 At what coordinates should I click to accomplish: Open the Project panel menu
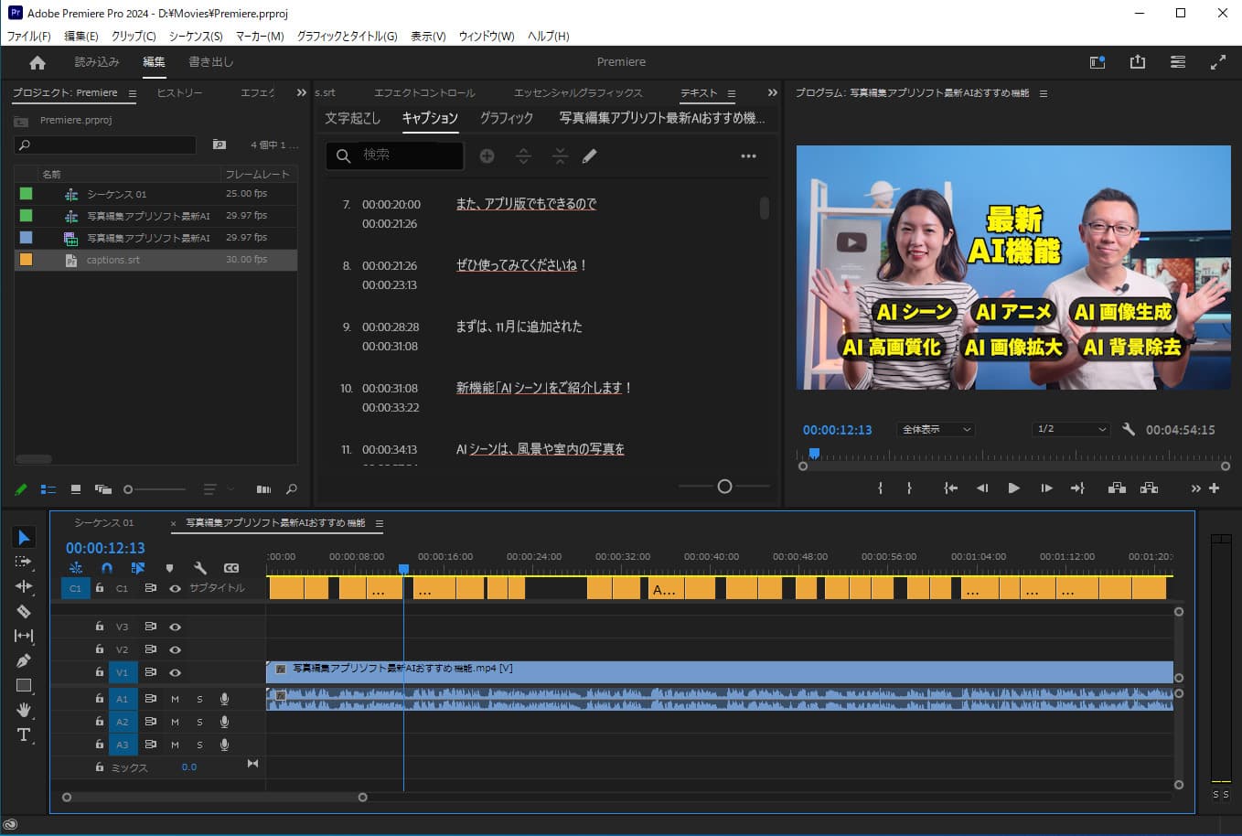pos(133,93)
